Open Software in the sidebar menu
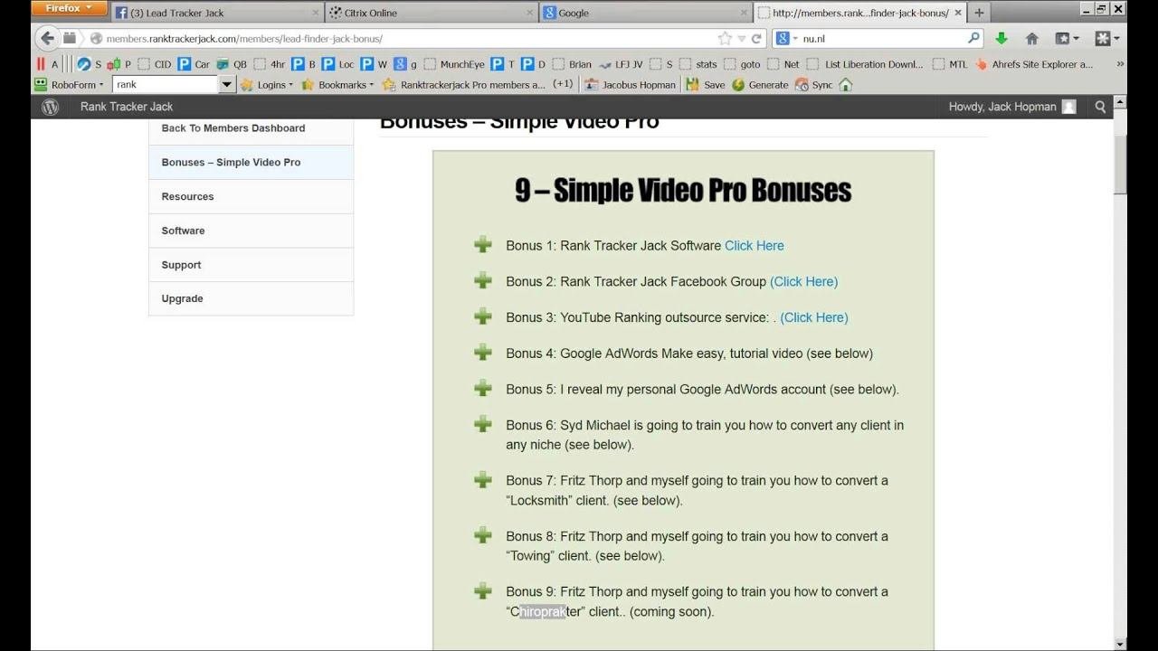1158x651 pixels. [251, 231]
